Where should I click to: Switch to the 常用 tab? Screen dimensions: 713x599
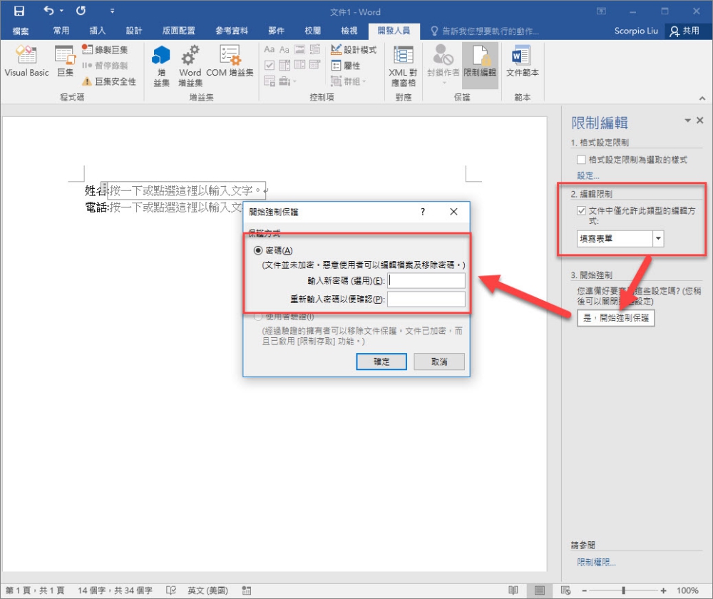click(61, 31)
